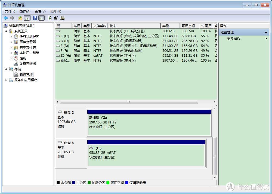Open the Help (帮助) menu
The height and width of the screenshot is (194, 272).
tap(55, 11)
